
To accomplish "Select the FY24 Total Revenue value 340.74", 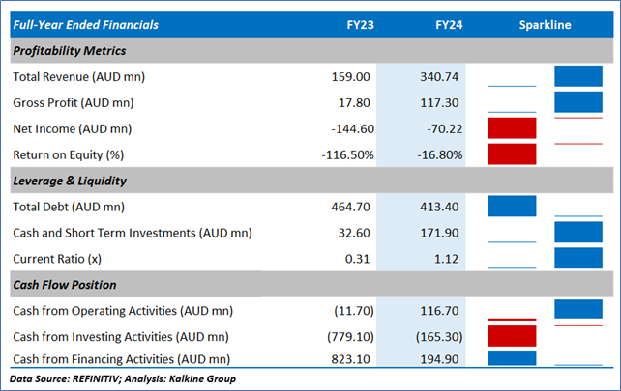I will point(441,76).
